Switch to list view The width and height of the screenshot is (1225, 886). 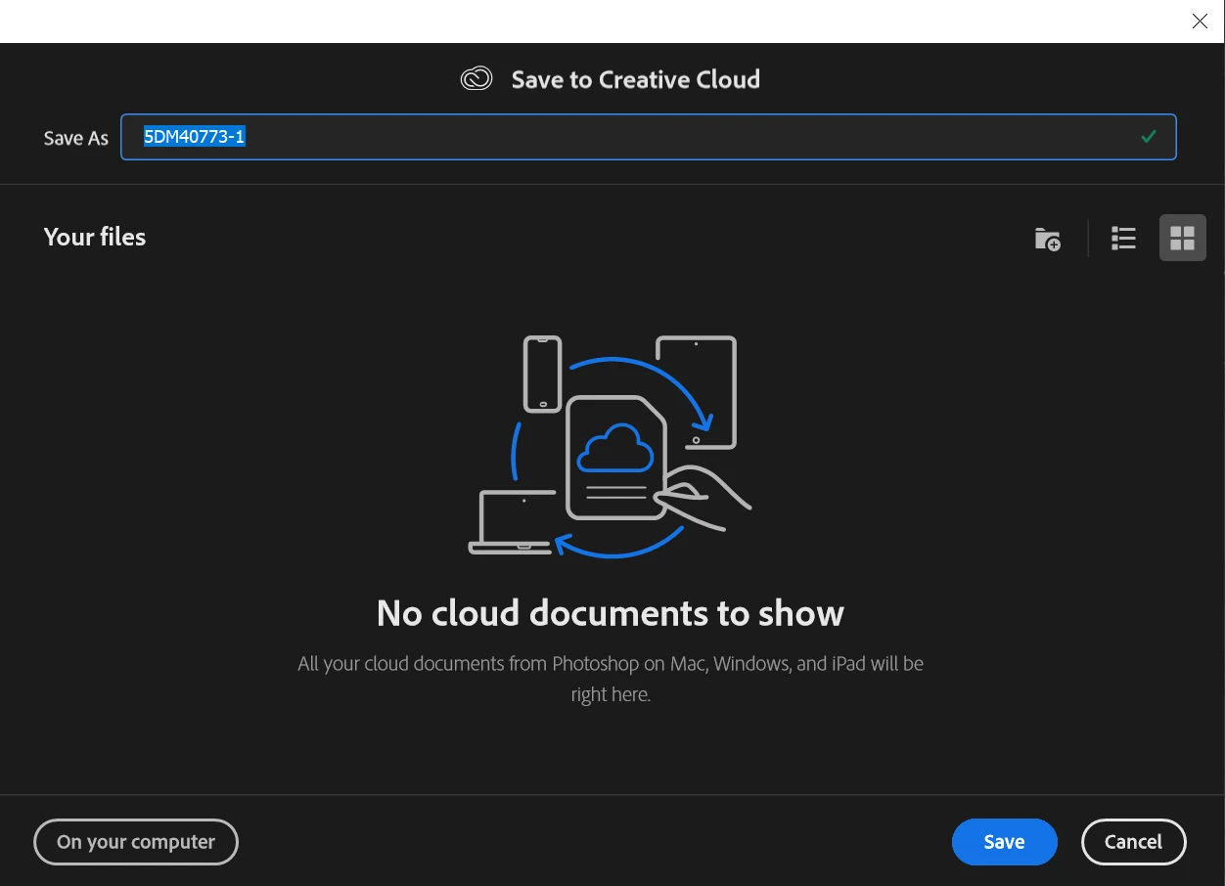[x=1123, y=238]
